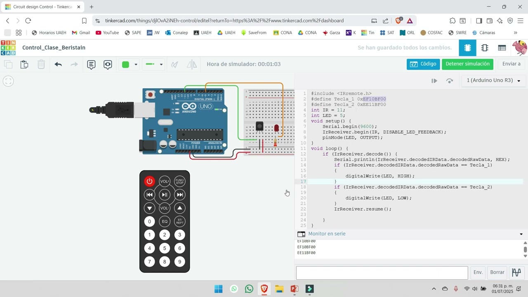Click key 0 on the remote
This screenshot has width=528, height=297.
point(149,222)
